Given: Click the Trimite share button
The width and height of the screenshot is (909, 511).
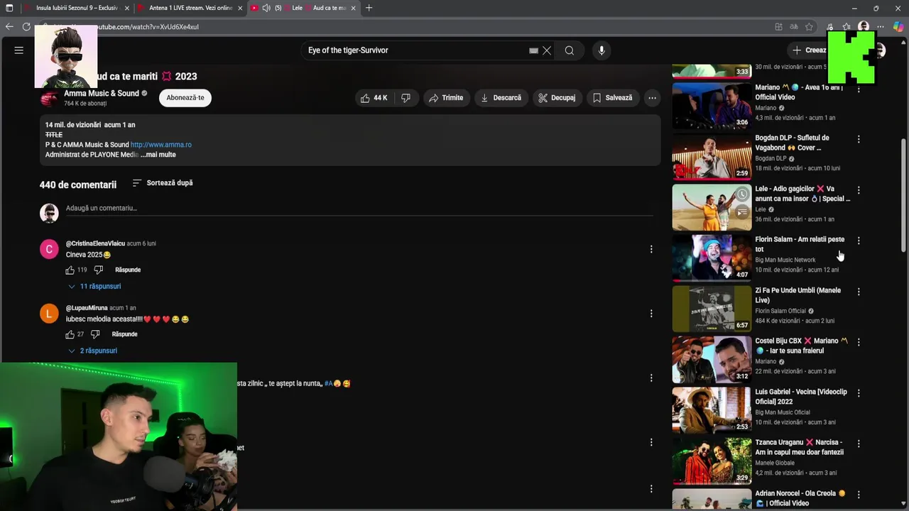Looking at the screenshot, I should pyautogui.click(x=446, y=98).
